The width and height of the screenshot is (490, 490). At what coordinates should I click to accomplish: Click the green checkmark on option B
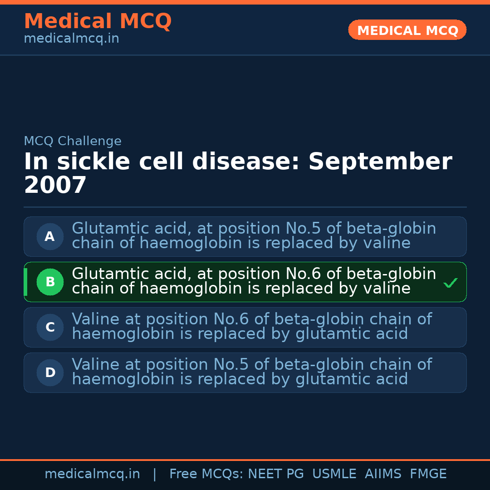450,283
